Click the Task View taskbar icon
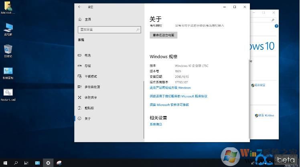Image resolution: width=300 pixels, height=167 pixels. (26, 163)
